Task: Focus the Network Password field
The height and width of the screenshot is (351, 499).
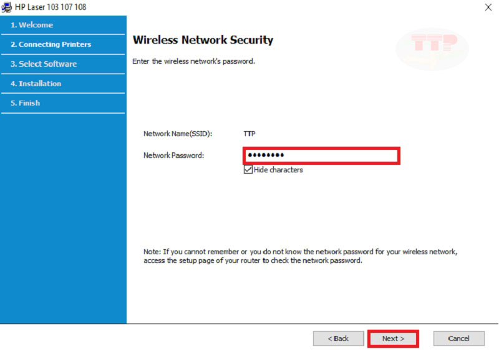Action: coord(321,156)
